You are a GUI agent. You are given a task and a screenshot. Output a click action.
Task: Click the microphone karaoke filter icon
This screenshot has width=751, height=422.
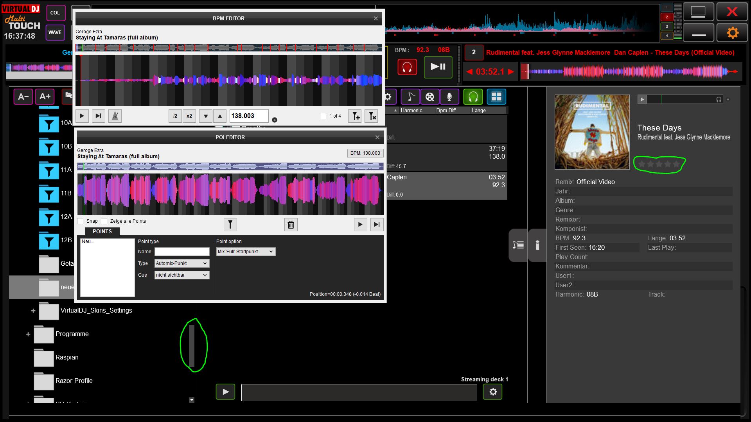point(449,97)
